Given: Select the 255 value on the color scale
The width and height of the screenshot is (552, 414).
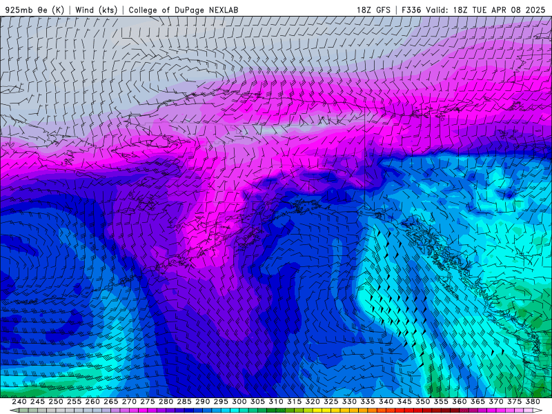Looking at the screenshot, I should click(x=74, y=402).
